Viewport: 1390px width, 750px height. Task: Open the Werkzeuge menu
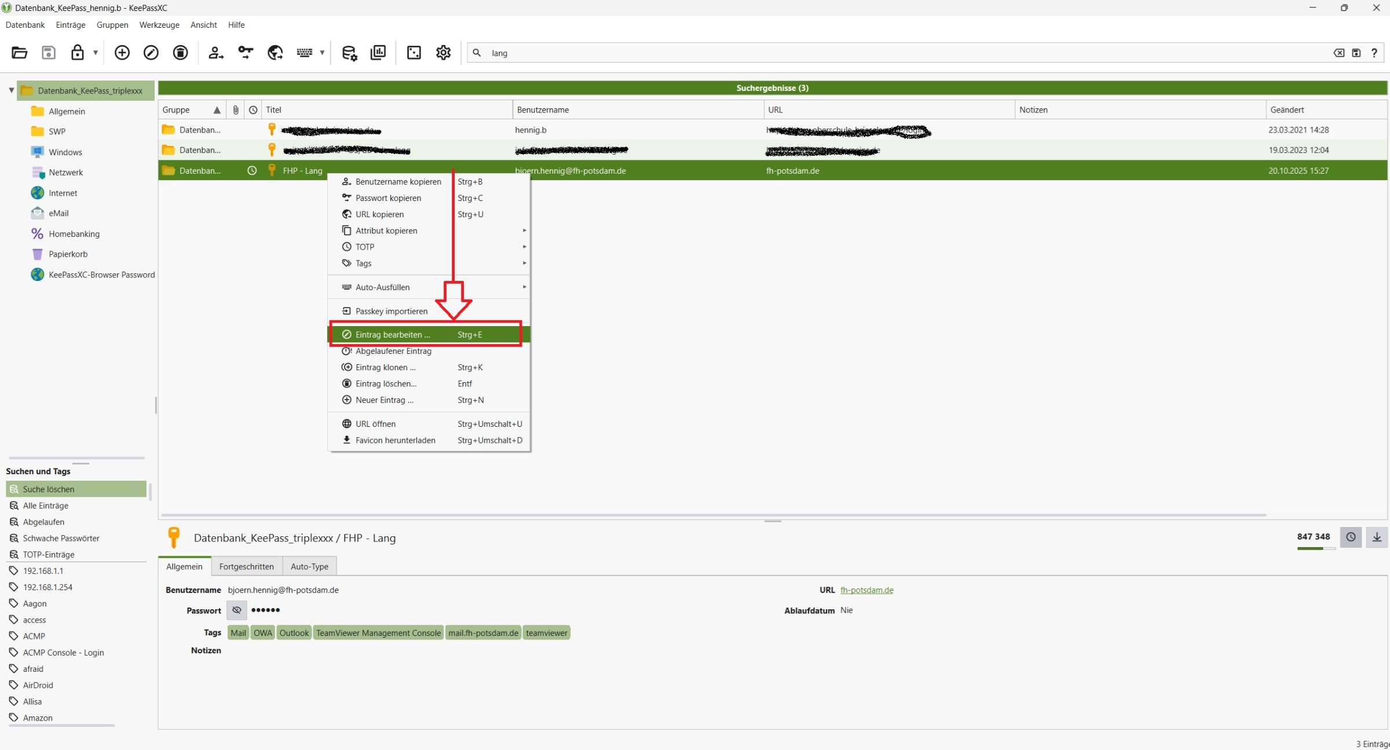point(159,25)
